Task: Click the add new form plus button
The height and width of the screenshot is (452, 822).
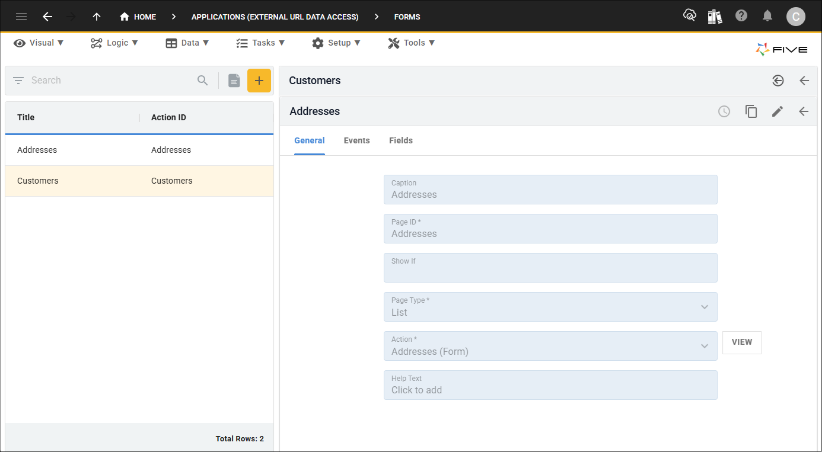Action: 259,81
